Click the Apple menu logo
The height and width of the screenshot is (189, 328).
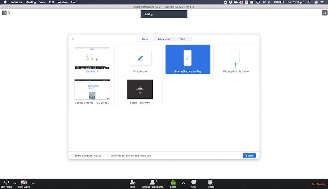coord(5,2)
